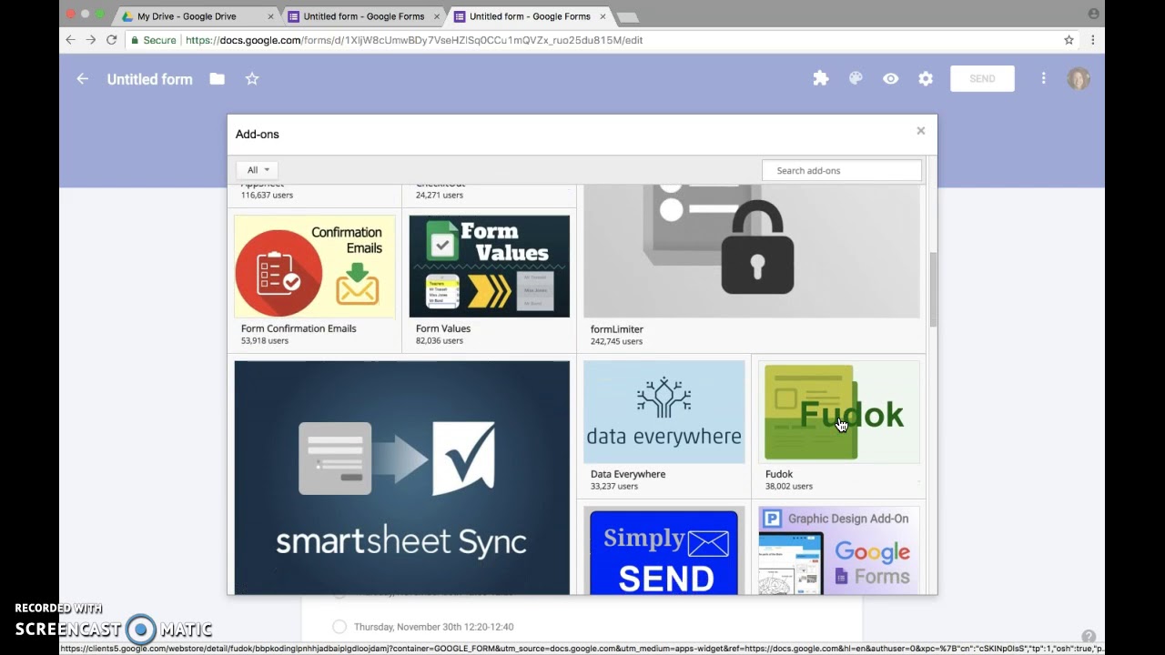
Task: Open the Fudok add-on thumbnail
Action: 839,412
